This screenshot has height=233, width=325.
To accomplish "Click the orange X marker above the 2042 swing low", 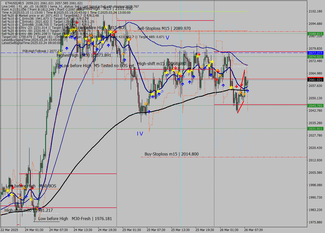I will [146, 104].
